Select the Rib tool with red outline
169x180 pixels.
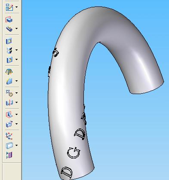pos(9,115)
